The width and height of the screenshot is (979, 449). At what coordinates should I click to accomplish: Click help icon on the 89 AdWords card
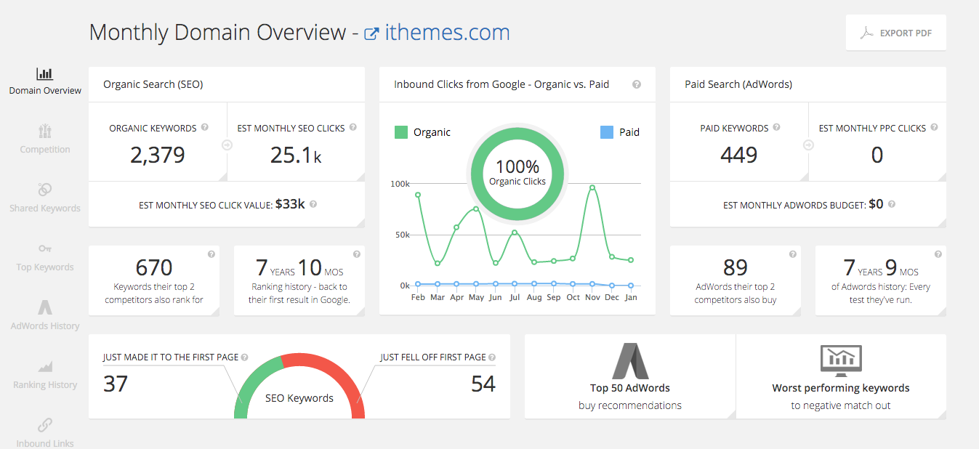pos(793,254)
